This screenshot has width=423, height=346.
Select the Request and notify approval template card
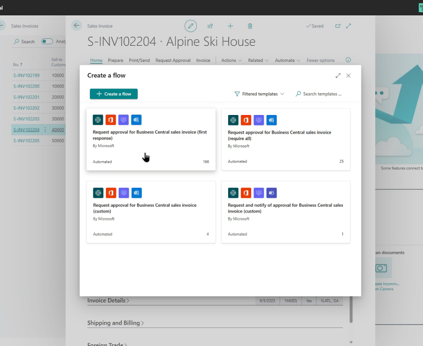tap(286, 212)
